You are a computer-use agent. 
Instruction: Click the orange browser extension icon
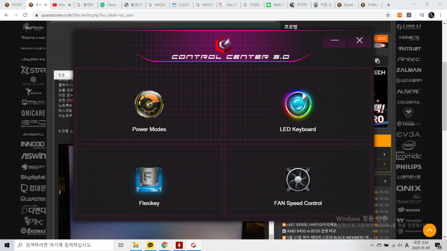tap(399, 15)
